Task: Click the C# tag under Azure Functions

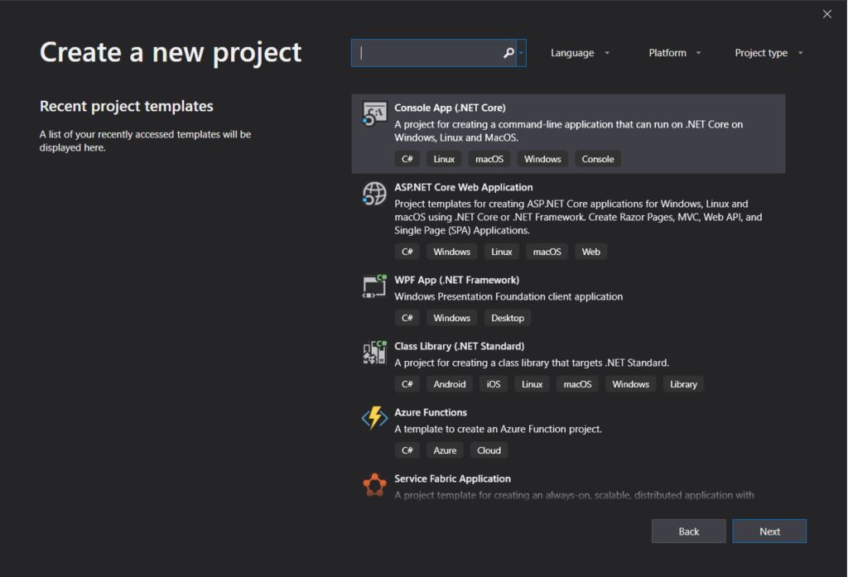Action: (407, 450)
